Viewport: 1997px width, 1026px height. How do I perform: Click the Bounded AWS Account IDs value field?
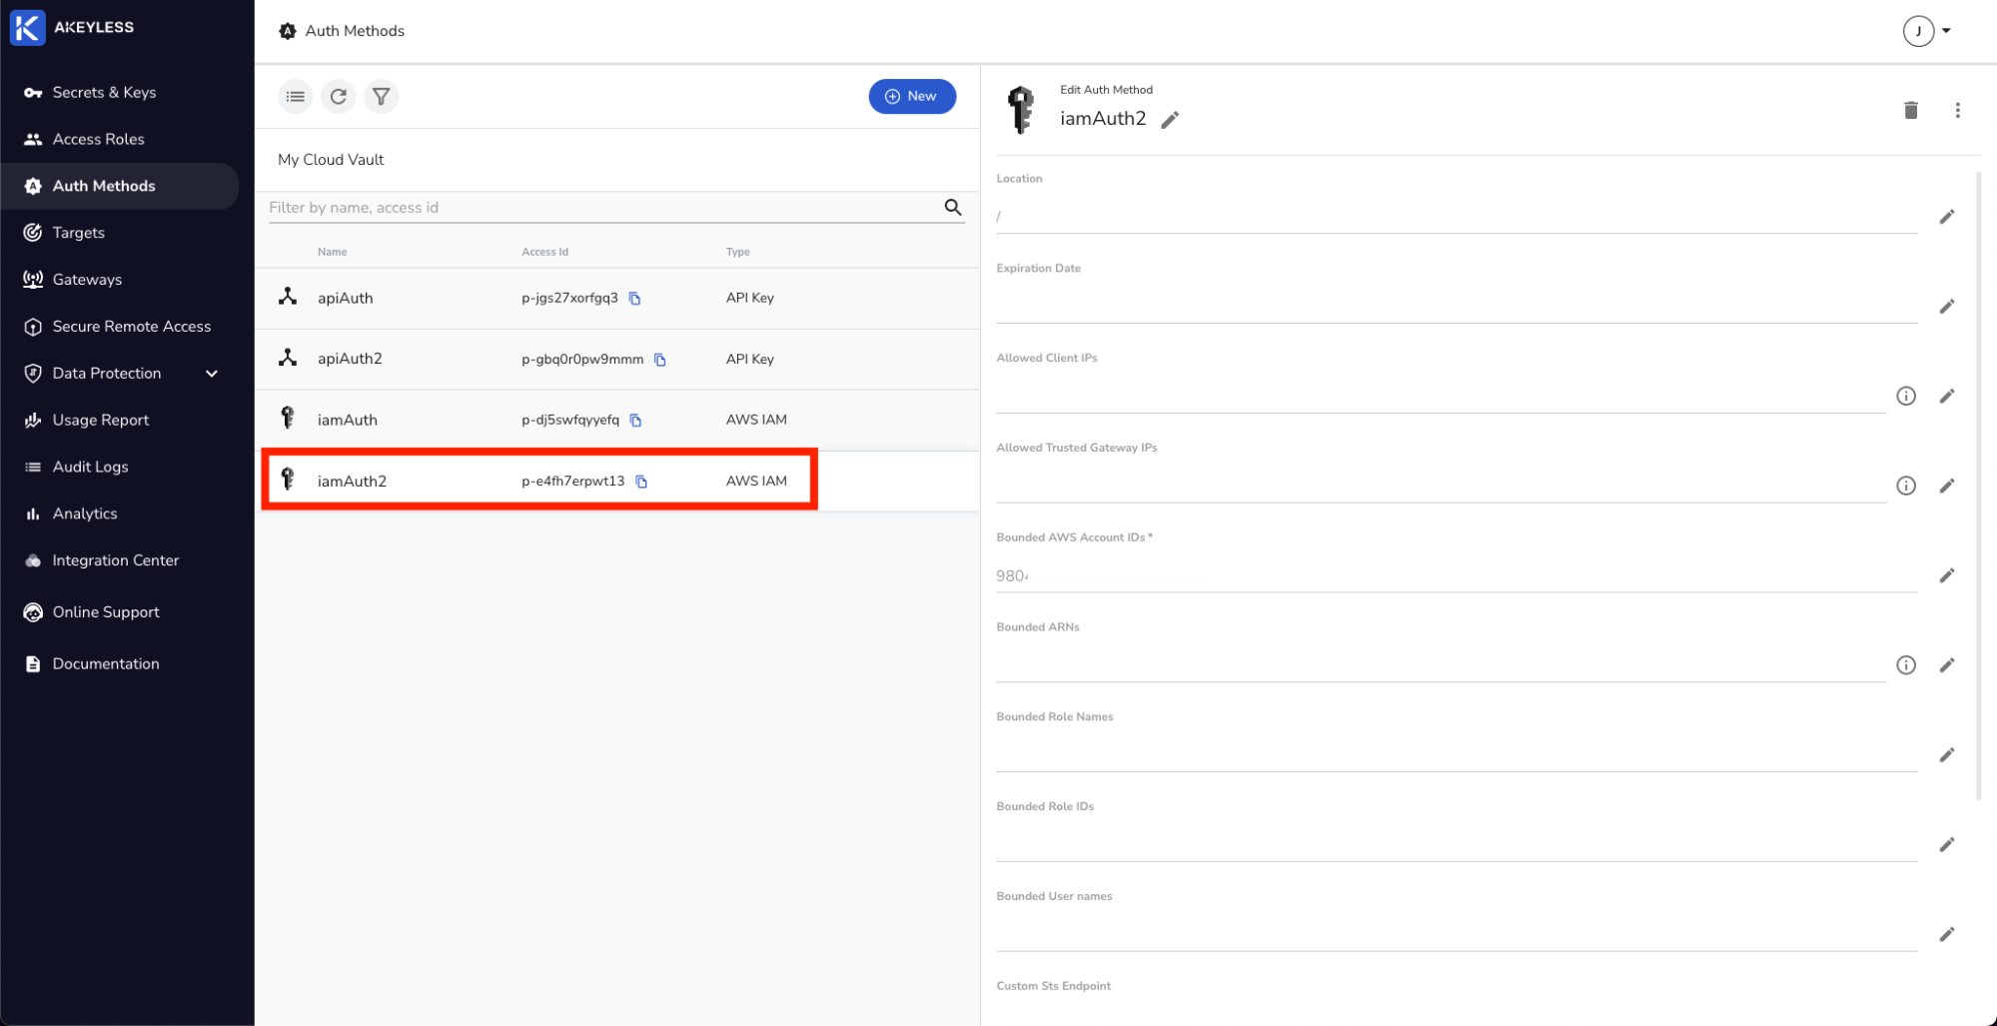tap(1457, 576)
